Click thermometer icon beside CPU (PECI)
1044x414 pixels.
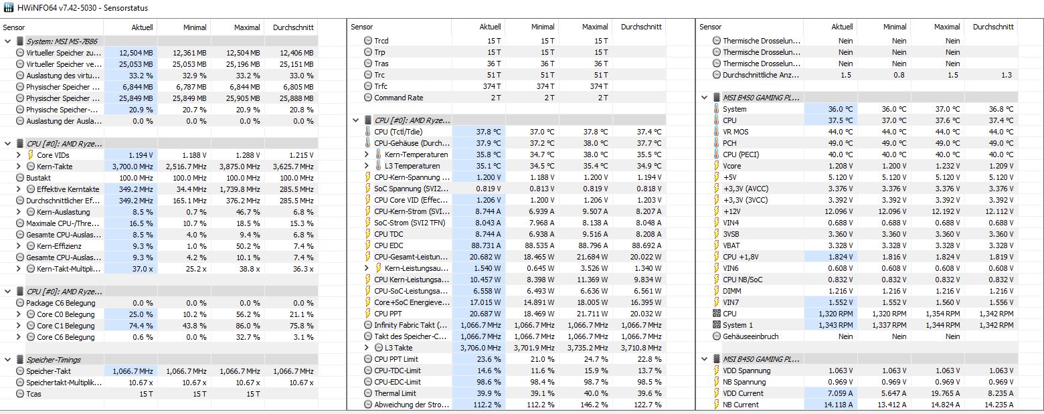click(x=716, y=154)
